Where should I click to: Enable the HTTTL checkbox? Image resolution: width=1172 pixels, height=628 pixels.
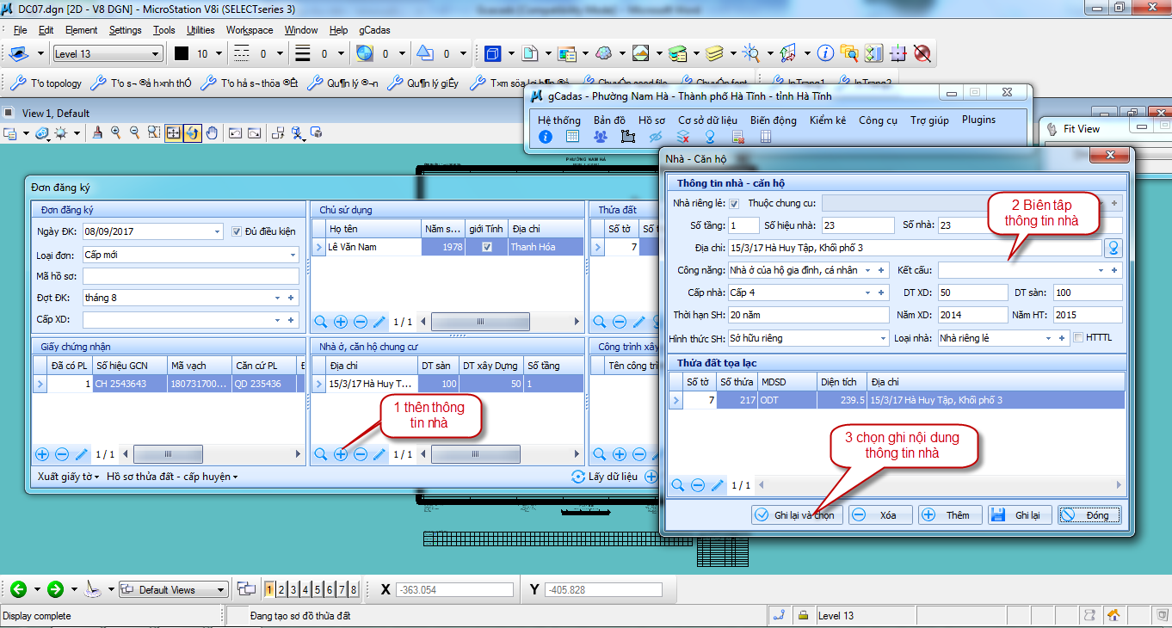(x=1078, y=338)
